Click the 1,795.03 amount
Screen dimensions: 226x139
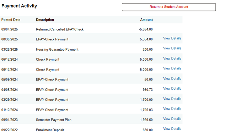pyautogui.click(x=146, y=110)
